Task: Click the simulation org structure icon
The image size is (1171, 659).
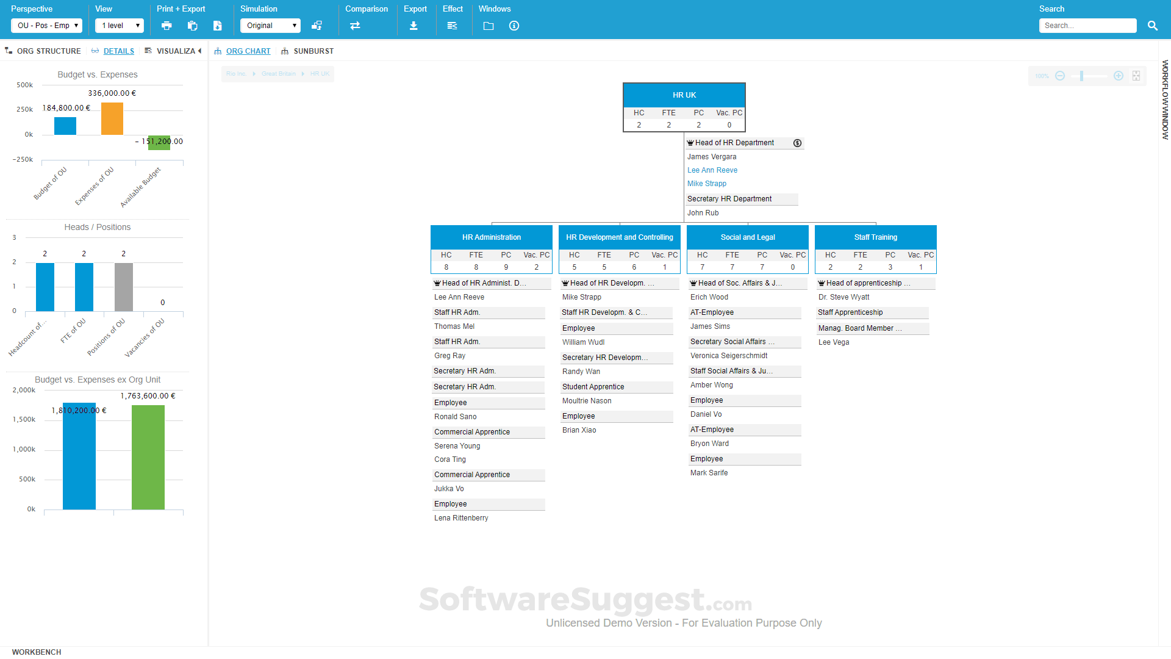Action: (x=317, y=26)
